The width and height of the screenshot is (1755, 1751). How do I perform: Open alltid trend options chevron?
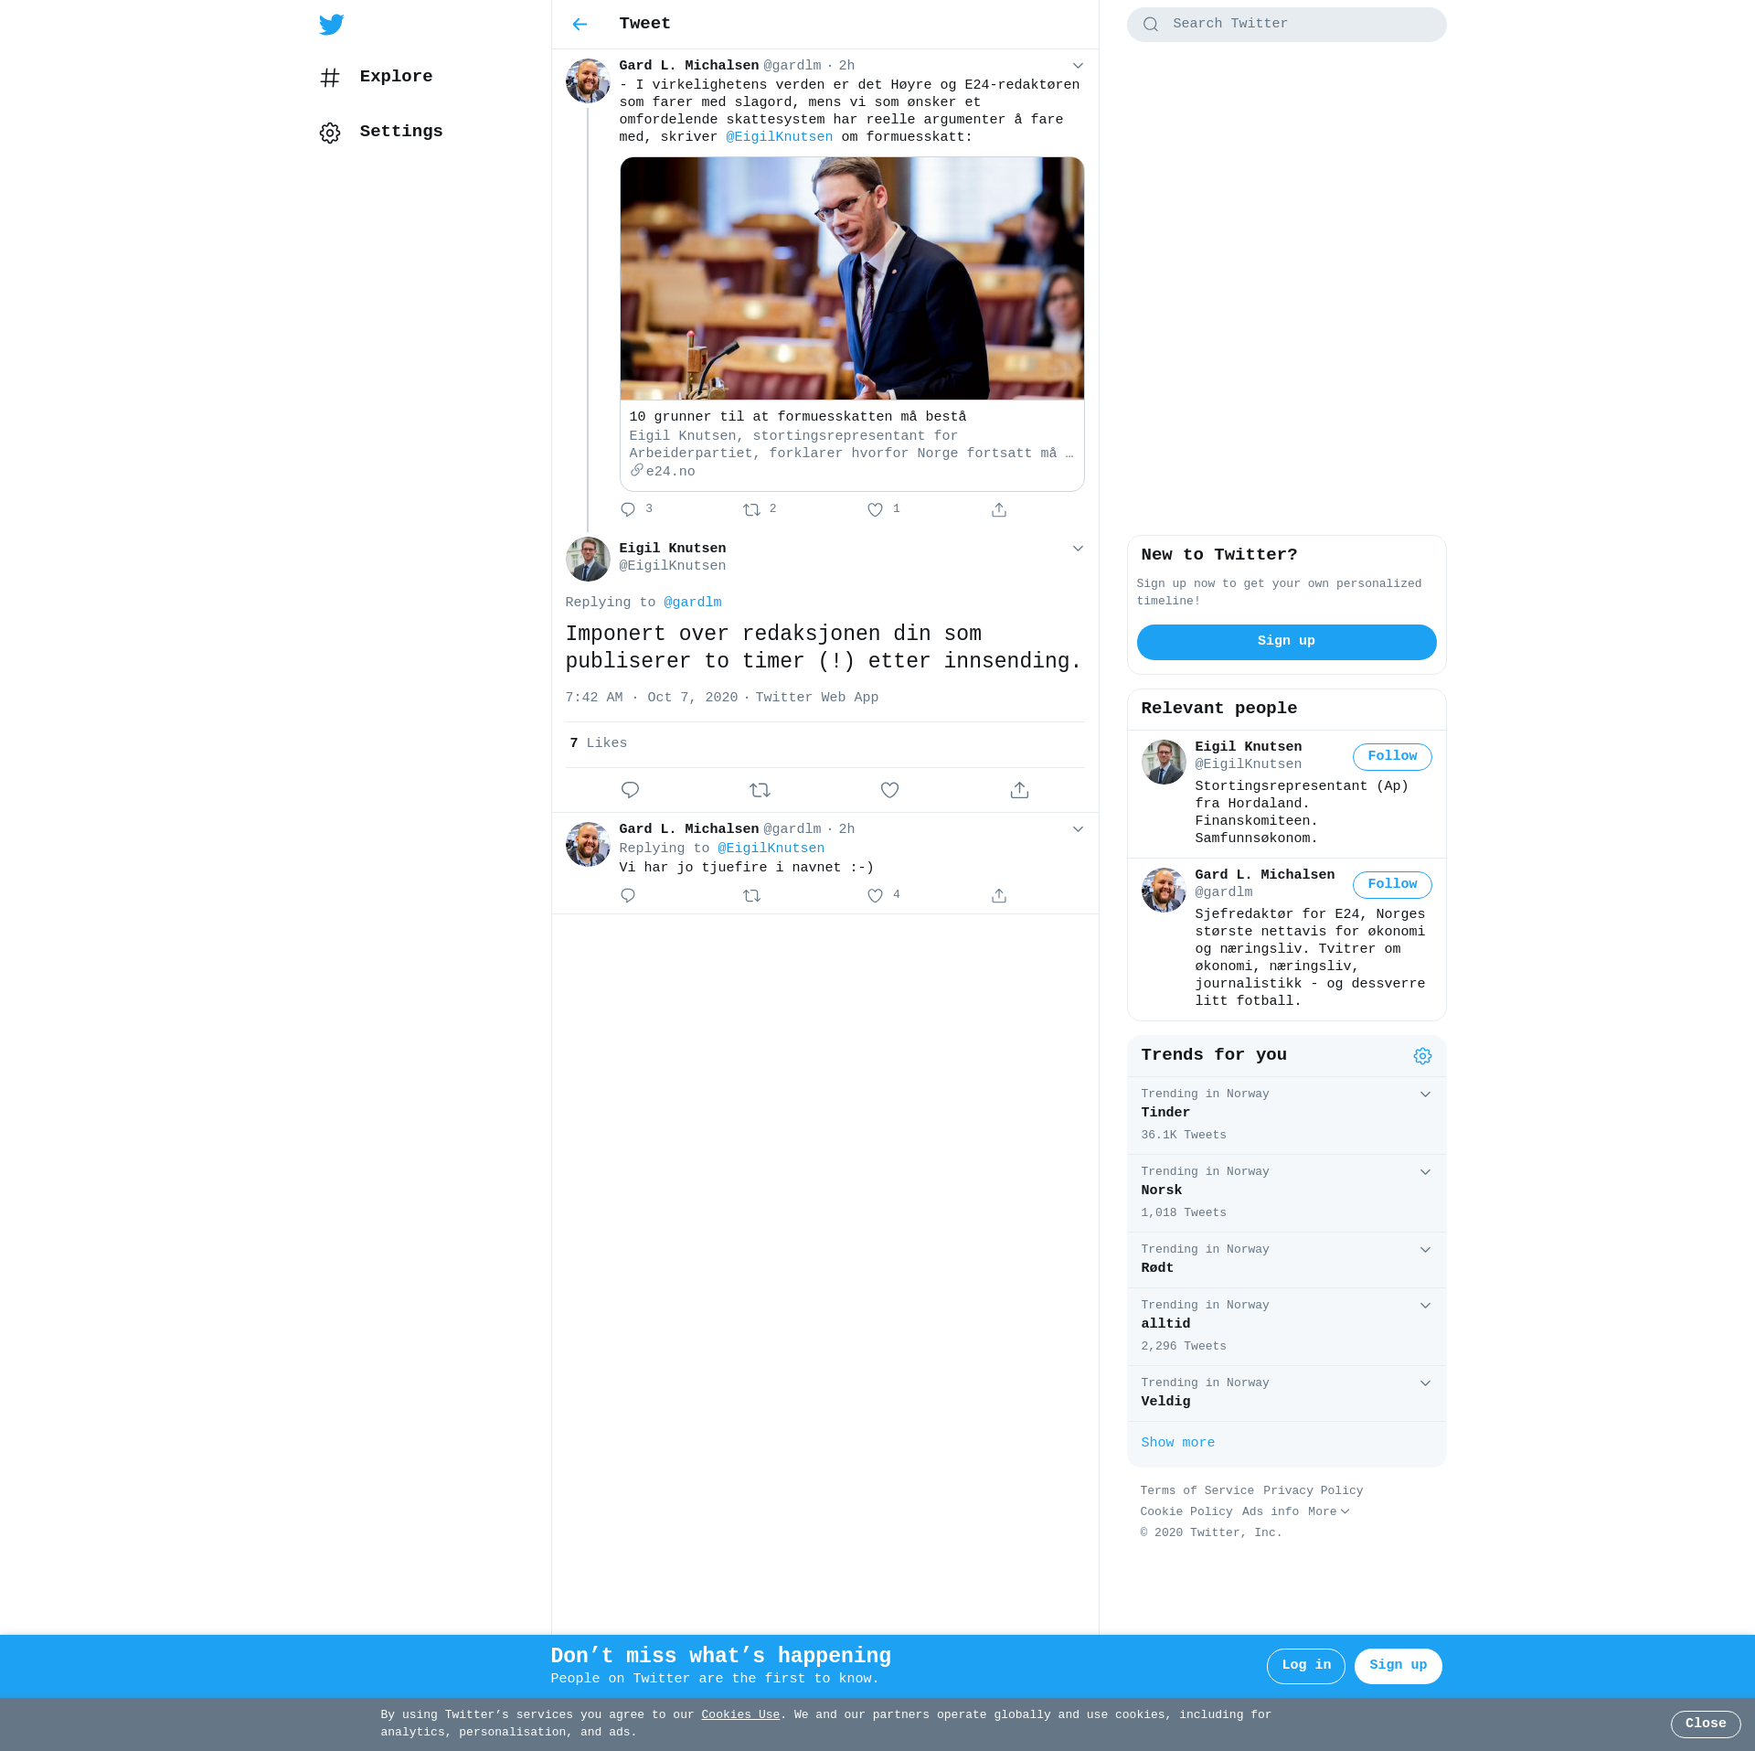tap(1425, 1306)
